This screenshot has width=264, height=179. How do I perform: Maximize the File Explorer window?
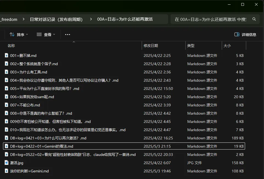tap(243, 4)
